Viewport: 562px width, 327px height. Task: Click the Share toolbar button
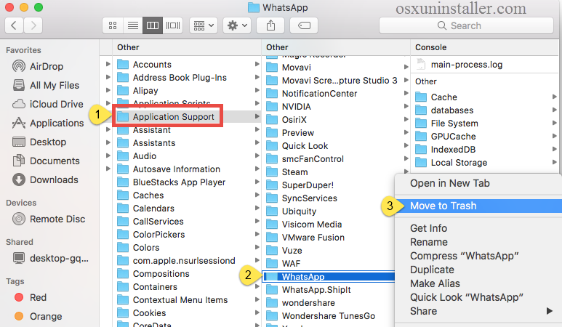pos(270,25)
